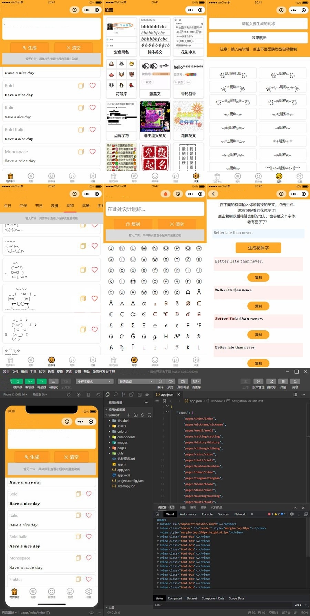Open the source control branch icon in DevTools
The height and width of the screenshot is (616, 310).
tap(123, 394)
